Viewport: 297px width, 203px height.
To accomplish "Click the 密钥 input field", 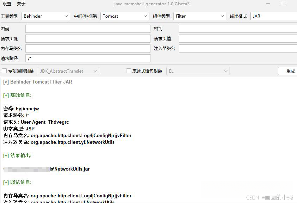I will coord(238,29).
